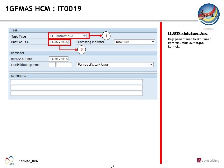The image size is (224, 168).
Task: Click the Date of Task field
Action: [x=58, y=42]
